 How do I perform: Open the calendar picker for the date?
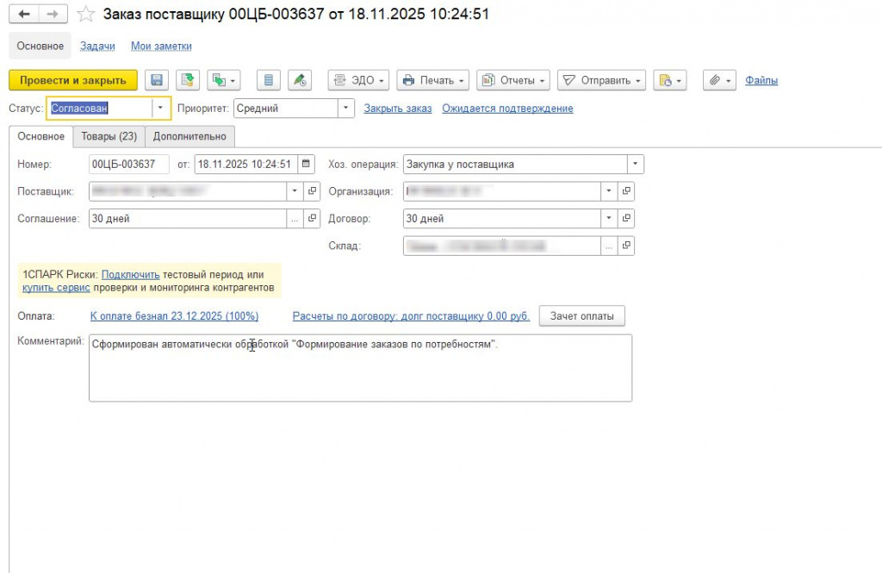click(306, 165)
